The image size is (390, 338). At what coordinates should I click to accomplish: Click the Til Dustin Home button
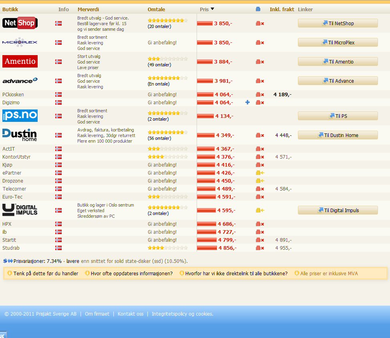pyautogui.click(x=338, y=135)
